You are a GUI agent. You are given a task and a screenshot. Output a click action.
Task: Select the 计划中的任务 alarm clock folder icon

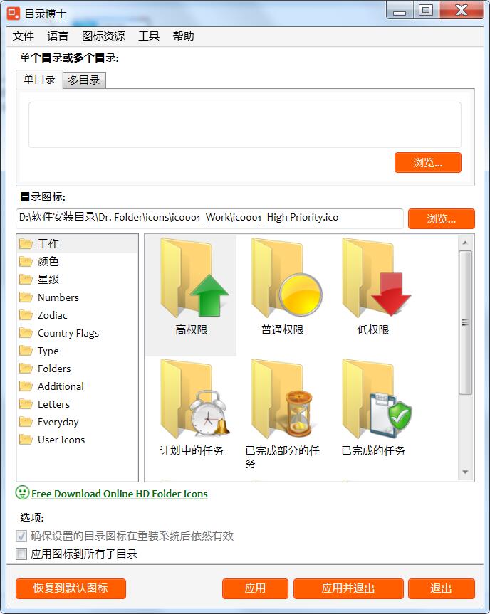195,398
